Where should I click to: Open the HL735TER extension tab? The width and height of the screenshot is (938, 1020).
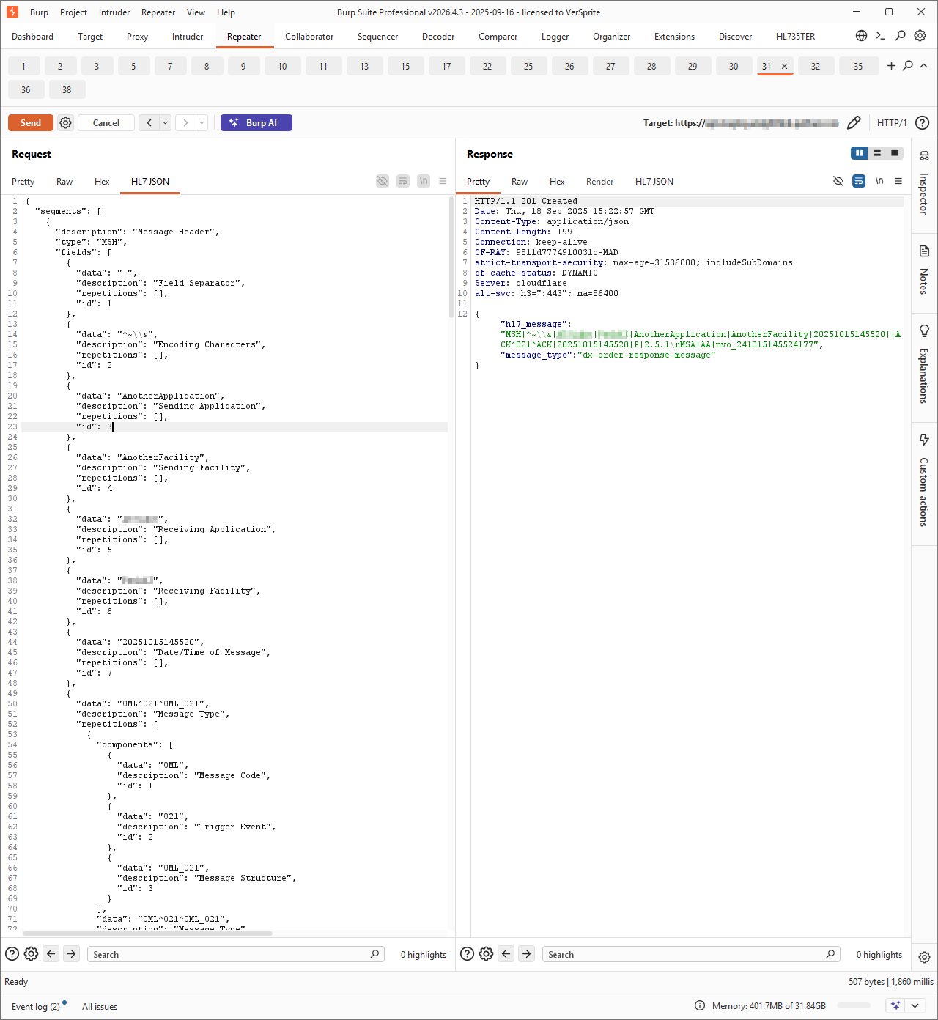(795, 37)
